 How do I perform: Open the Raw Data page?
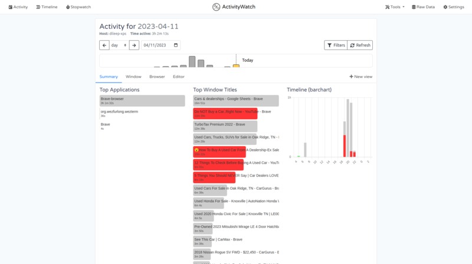pyautogui.click(x=423, y=7)
